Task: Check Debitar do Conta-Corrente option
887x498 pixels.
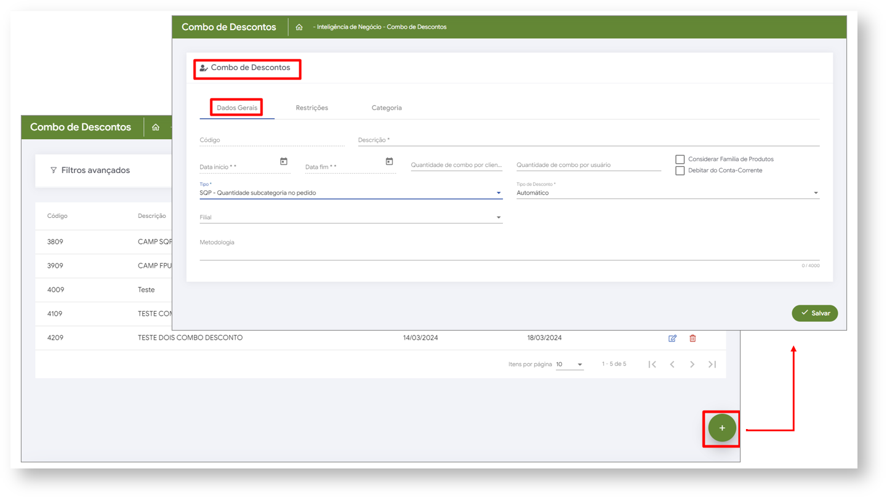Action: tap(680, 171)
